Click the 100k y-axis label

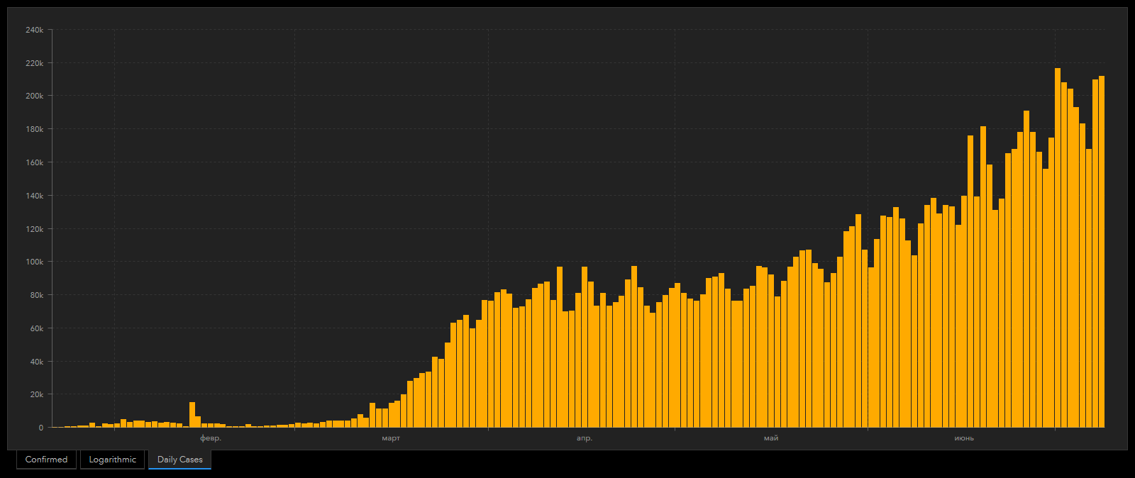(x=34, y=262)
